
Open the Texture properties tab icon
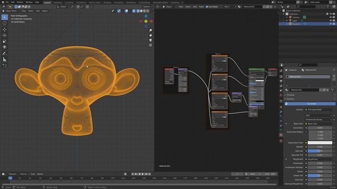point(281,141)
